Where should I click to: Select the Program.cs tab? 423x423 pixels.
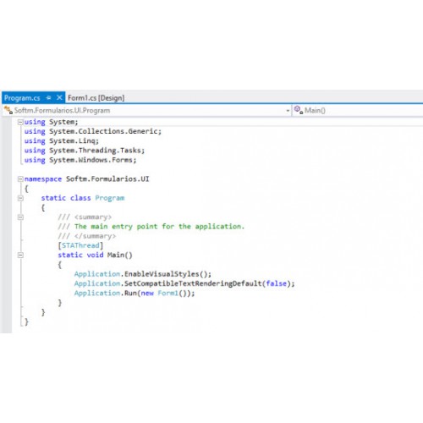point(22,98)
